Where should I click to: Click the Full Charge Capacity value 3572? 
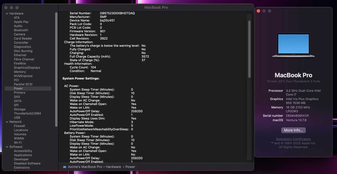tap(145, 56)
